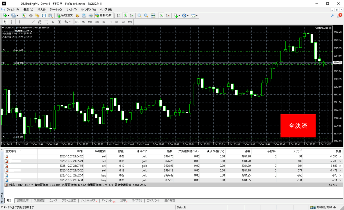Viewport: 344px width, 210px height.
Task: Open the Navigator panel star-folder icon
Action: pos(37,15)
